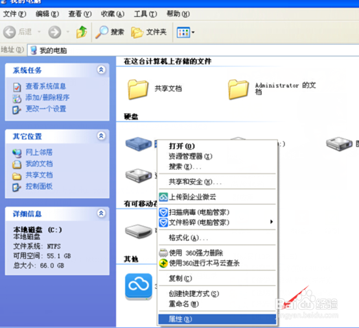
Task: Click the 企业微云 cloud icon in menu
Action: (x=163, y=197)
